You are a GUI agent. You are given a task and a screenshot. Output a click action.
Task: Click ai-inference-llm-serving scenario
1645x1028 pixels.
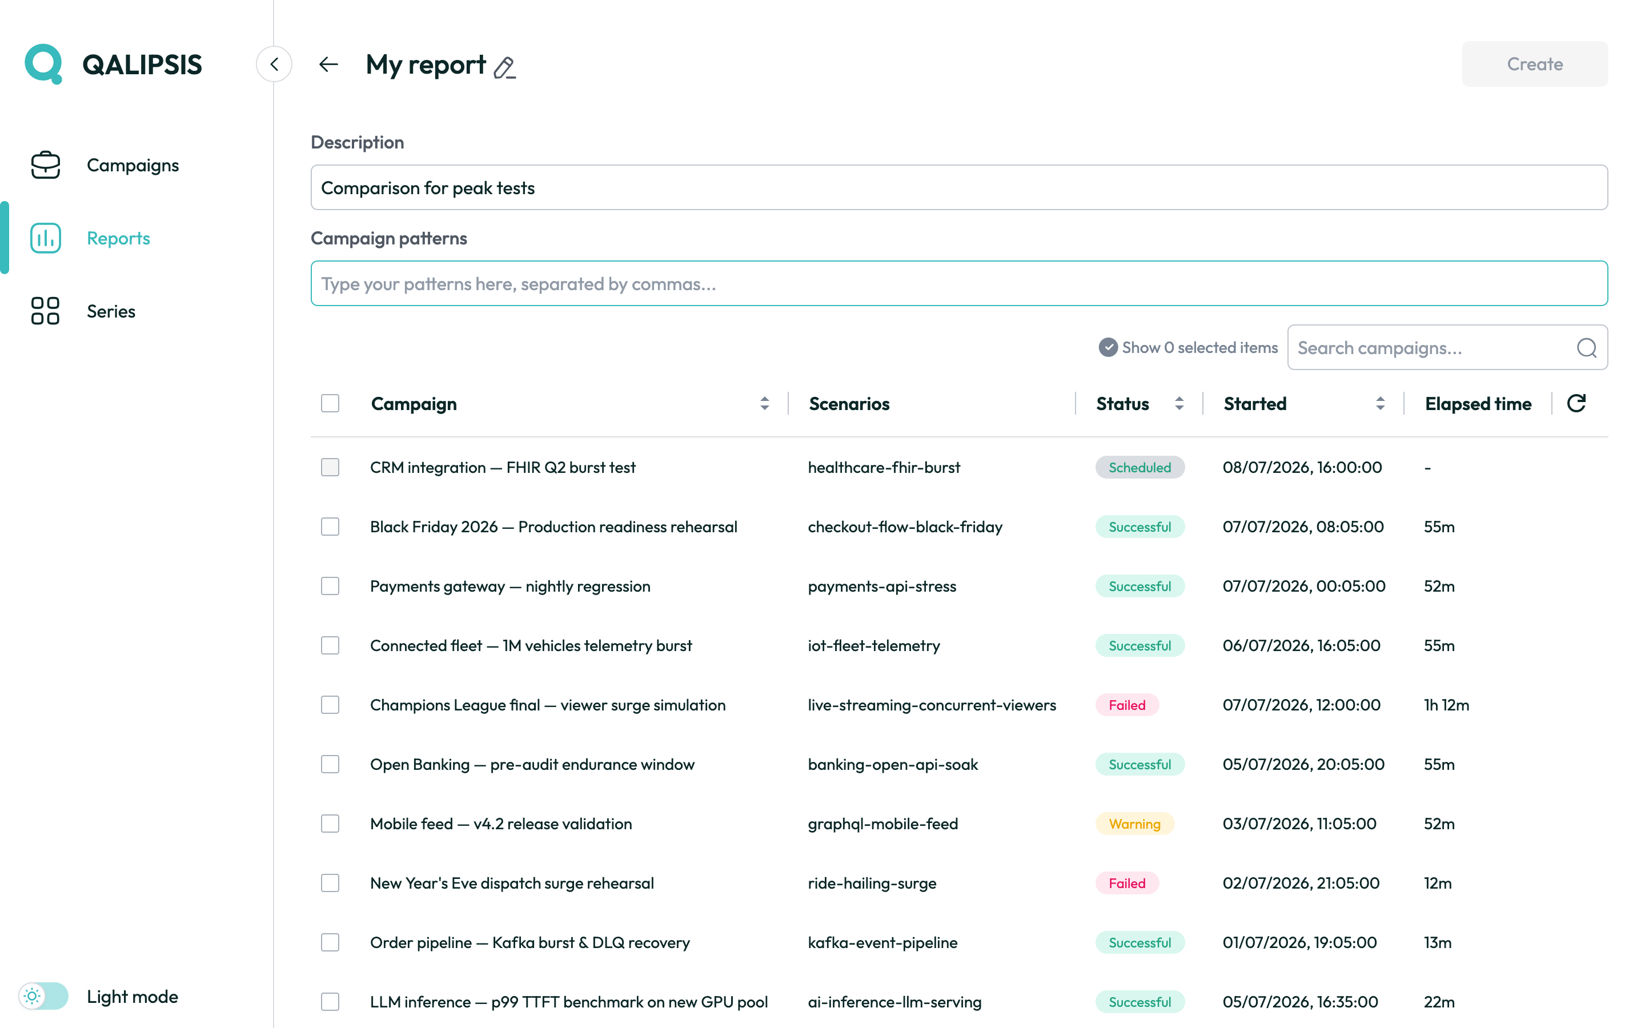pyautogui.click(x=894, y=1002)
